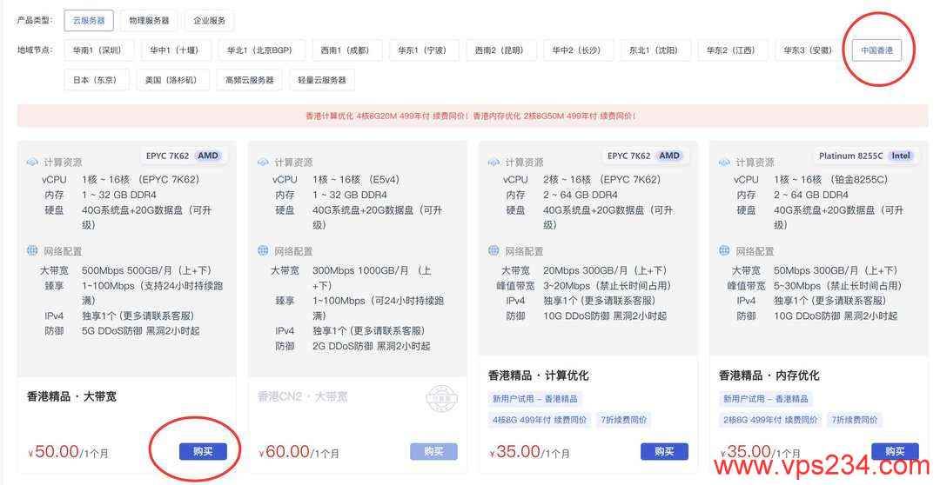Image resolution: width=940 pixels, height=485 pixels.
Task: Click 计算资源 cloud icon in 香港CN2 card
Action: tap(263, 163)
